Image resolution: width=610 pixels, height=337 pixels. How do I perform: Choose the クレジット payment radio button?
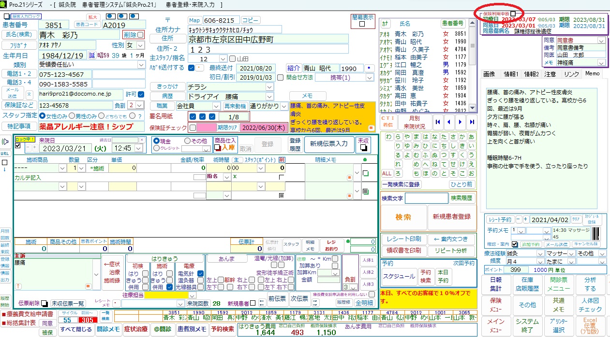click(x=156, y=149)
